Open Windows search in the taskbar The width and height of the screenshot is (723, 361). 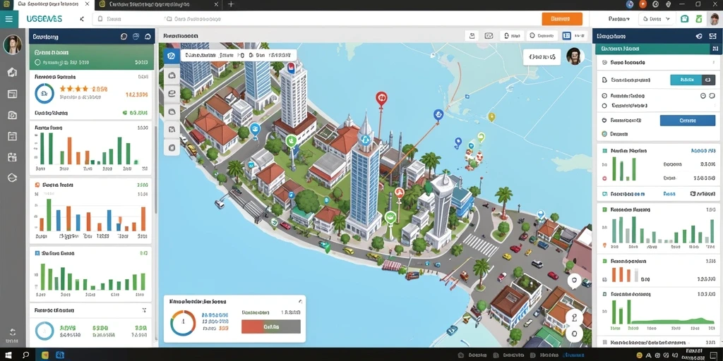(26, 355)
